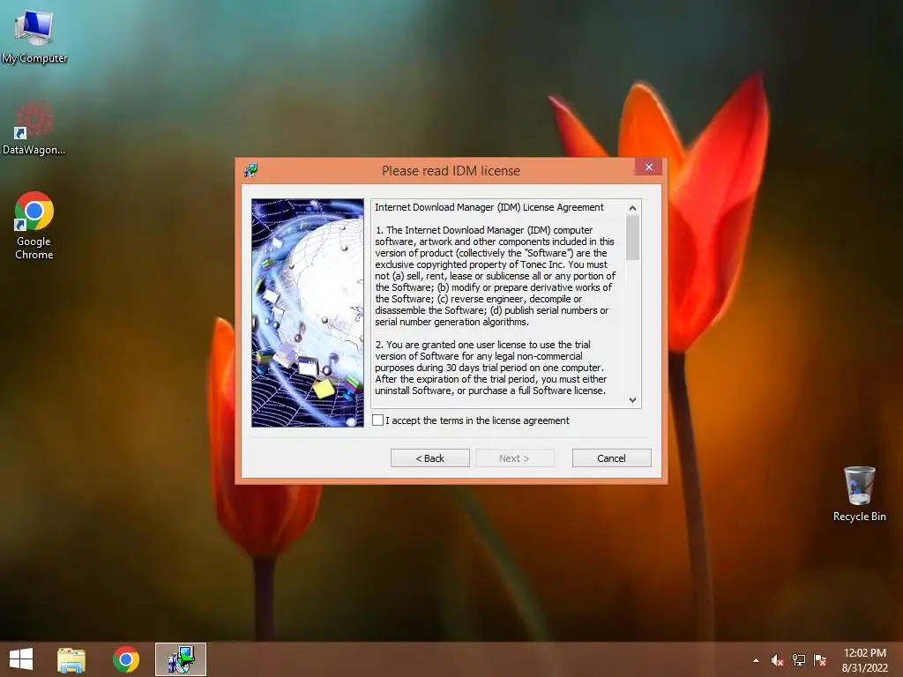Select the Google Chrome desktop shortcut

pyautogui.click(x=34, y=225)
